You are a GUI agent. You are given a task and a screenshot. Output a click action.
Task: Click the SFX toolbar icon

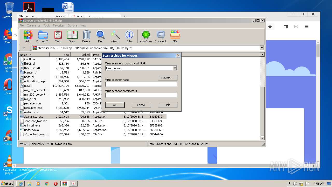[175, 37]
